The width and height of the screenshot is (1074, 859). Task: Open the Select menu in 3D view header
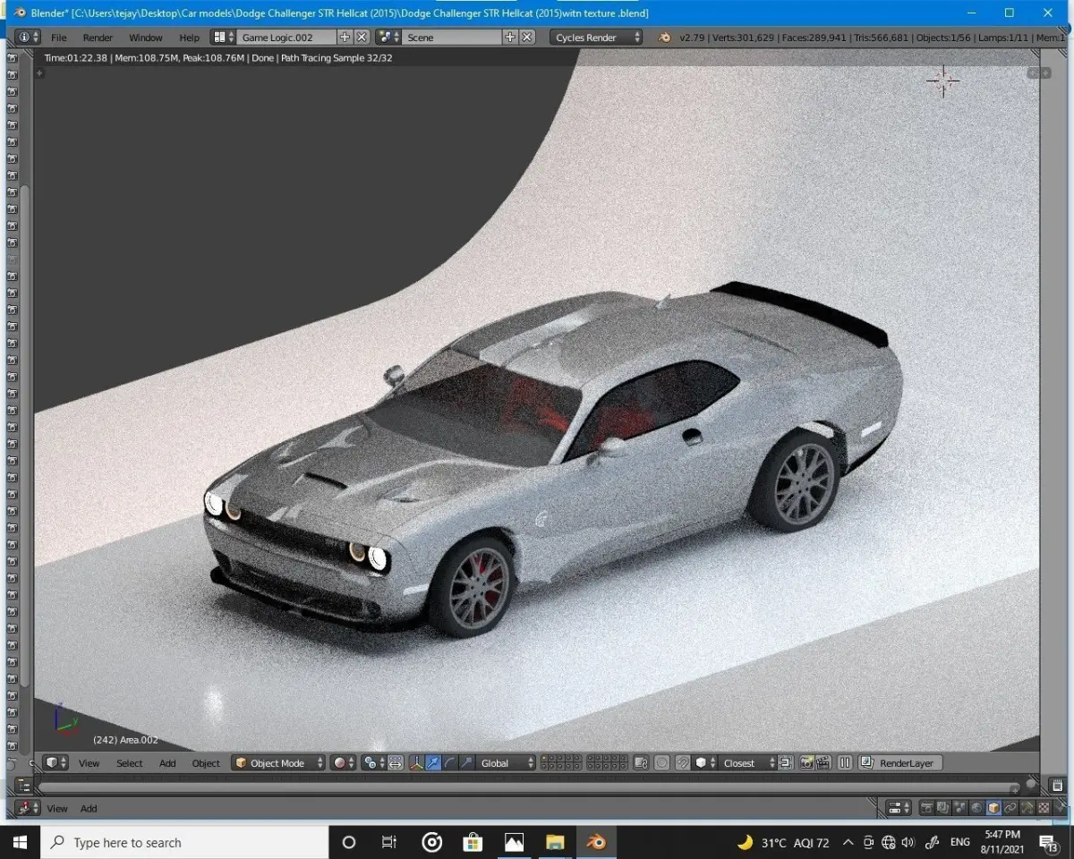pyautogui.click(x=129, y=763)
